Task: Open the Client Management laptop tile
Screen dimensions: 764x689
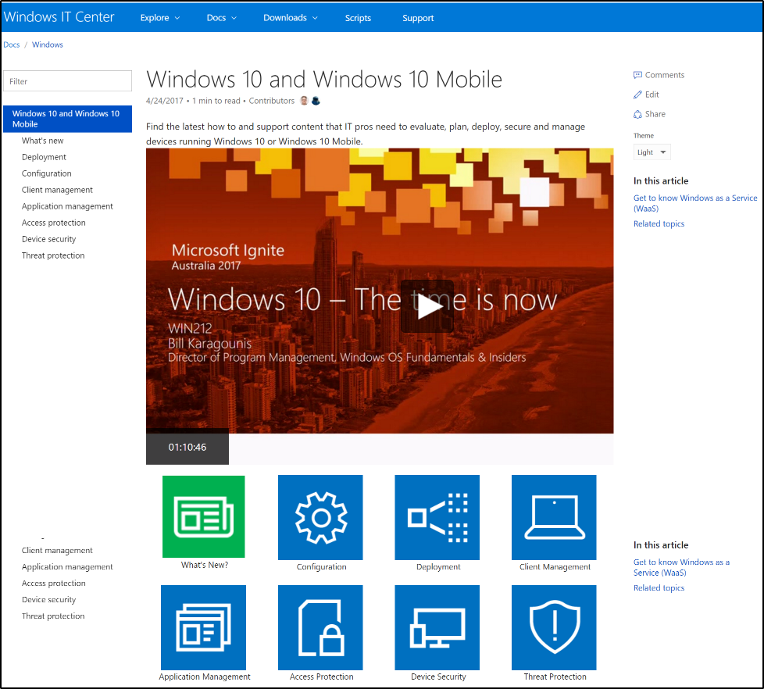Action: point(554,517)
